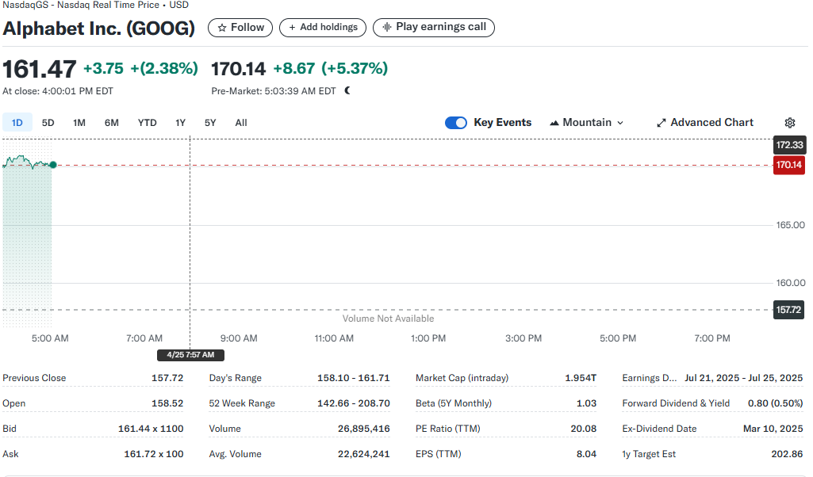This screenshot has width=813, height=477.
Task: Click the Bid value 161.44 x 1100
Action: (x=151, y=429)
